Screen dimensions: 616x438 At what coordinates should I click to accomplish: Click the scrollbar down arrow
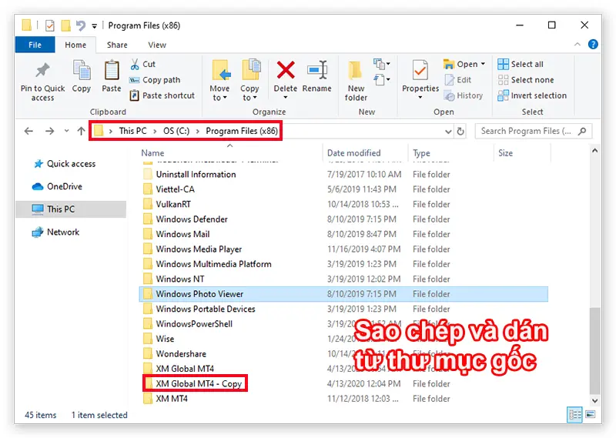pyautogui.click(x=594, y=401)
